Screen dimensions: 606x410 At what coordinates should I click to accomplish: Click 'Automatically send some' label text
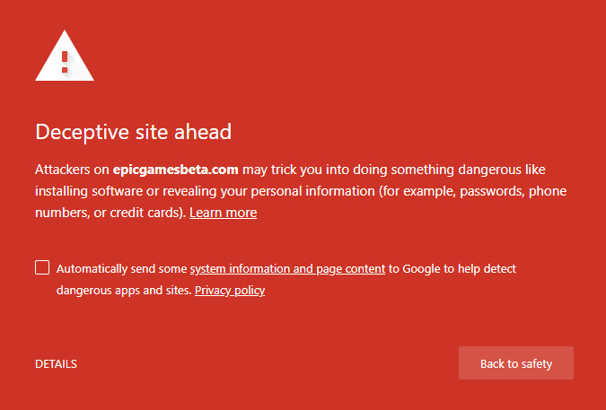click(x=122, y=269)
